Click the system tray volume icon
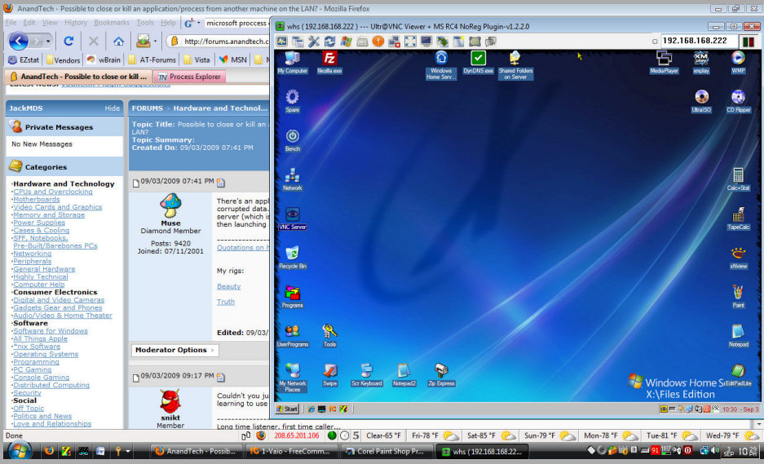 715,451
